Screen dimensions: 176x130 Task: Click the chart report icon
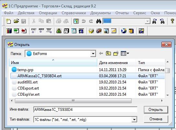coord(113,31)
